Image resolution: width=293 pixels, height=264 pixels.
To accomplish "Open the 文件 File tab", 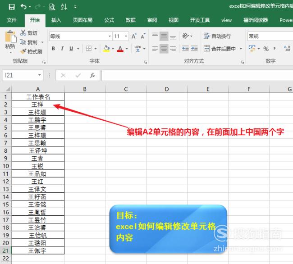I will pyautogui.click(x=12, y=20).
